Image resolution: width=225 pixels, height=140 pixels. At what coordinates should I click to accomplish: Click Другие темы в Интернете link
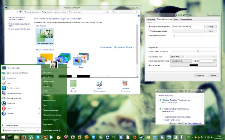point(124,47)
